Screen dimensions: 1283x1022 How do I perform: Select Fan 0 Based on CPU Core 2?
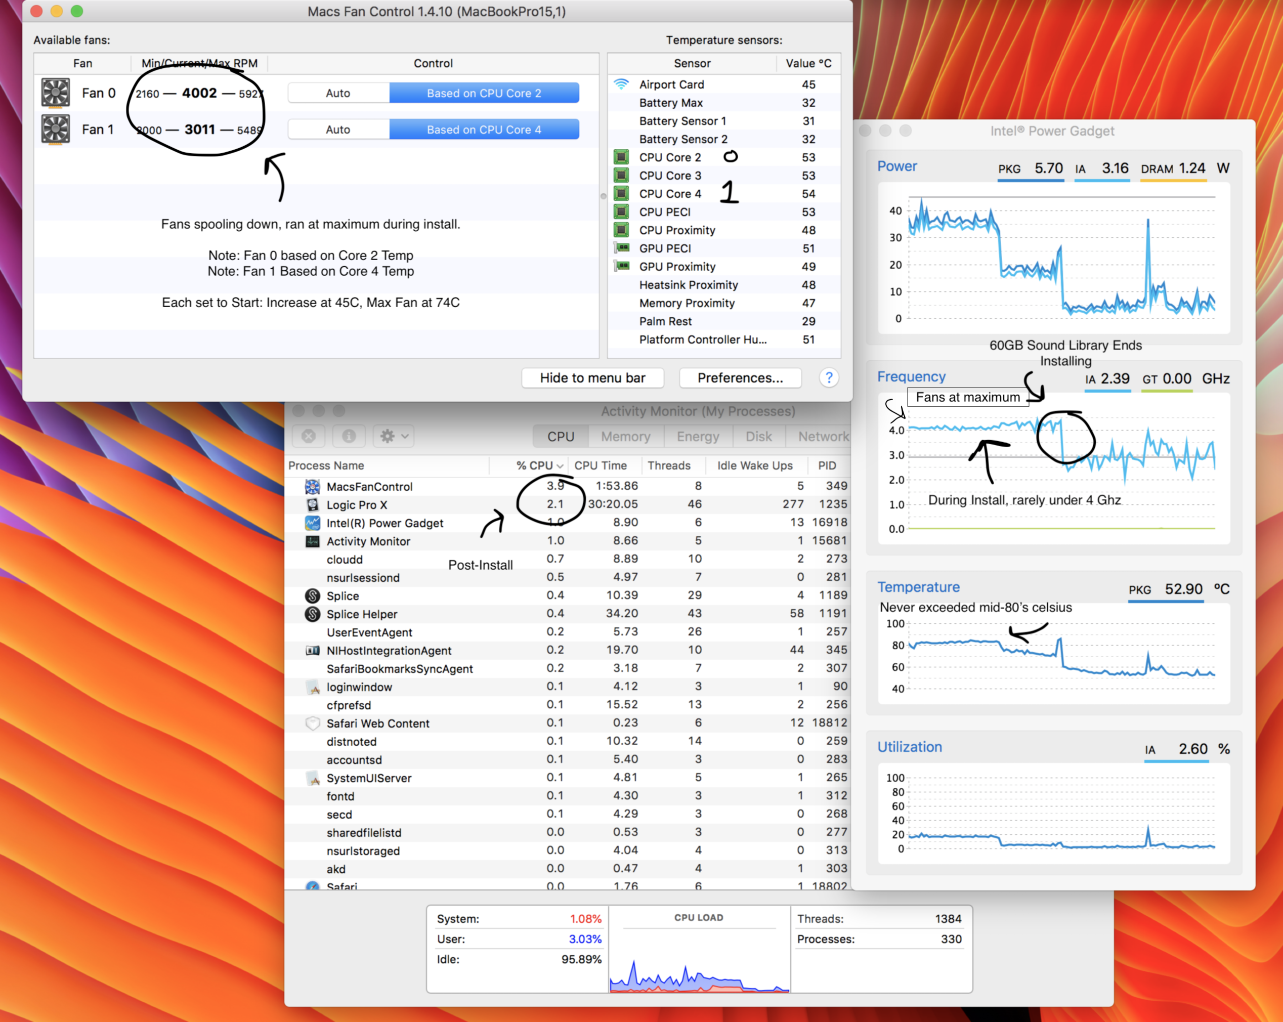[484, 94]
